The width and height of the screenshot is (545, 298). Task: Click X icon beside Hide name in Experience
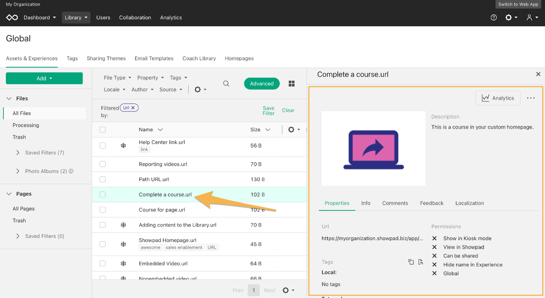(434, 265)
